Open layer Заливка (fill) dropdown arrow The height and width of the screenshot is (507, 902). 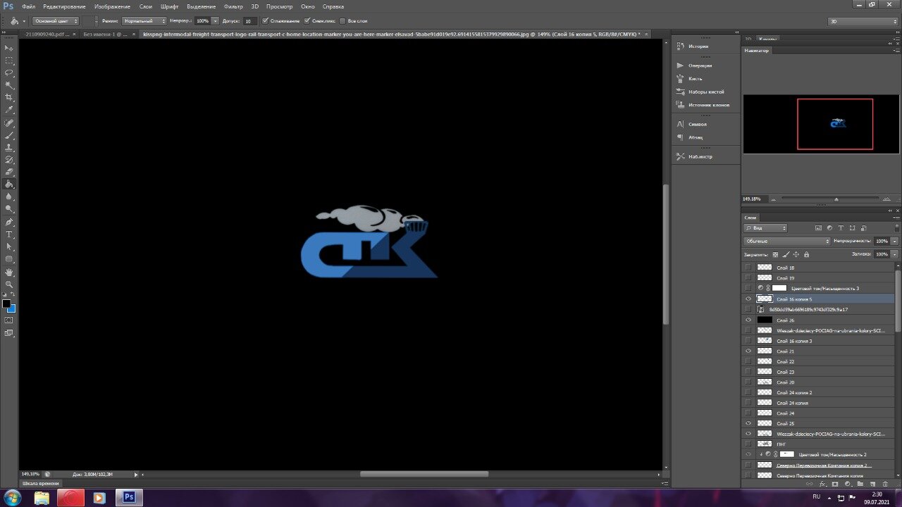[x=894, y=254]
